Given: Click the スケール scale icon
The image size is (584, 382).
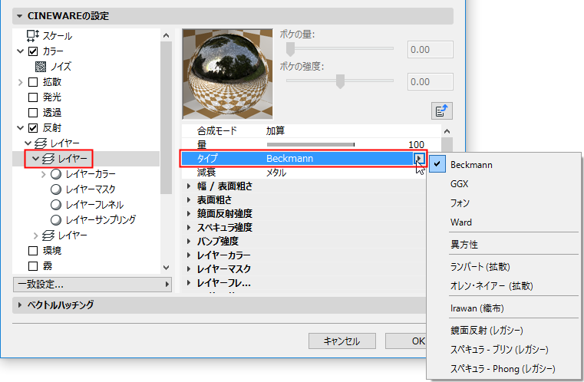Looking at the screenshot, I should [33, 36].
